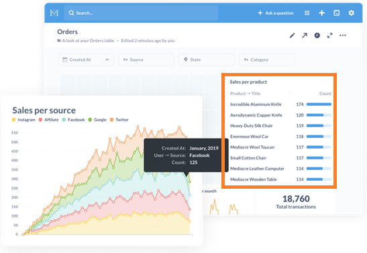Click the folder icon beside the description

click(59, 41)
